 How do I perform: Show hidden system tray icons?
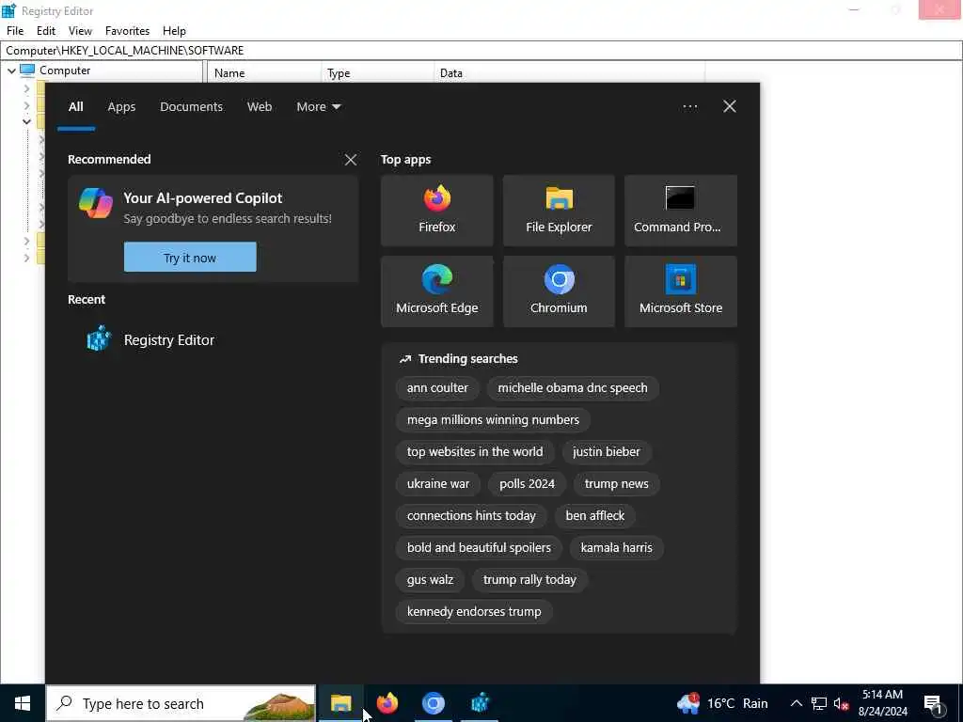point(796,703)
